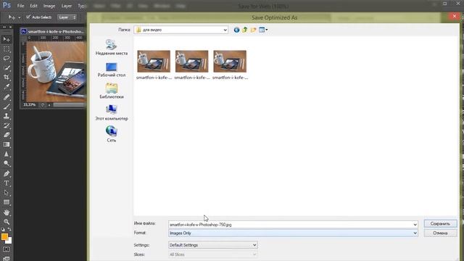Open the Layer dropdown in options bar
Screen dimensions: 464x261
[67, 17]
